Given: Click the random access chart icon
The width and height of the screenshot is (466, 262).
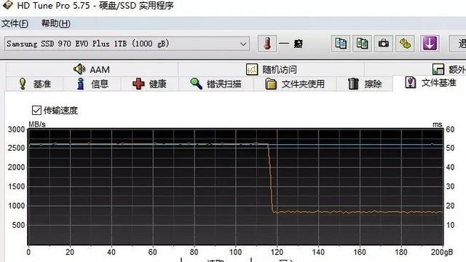Looking at the screenshot, I should click(252, 70).
